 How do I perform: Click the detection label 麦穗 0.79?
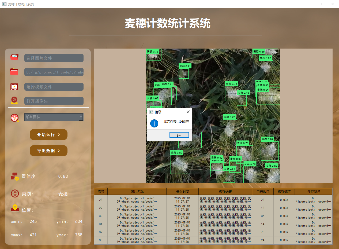point(153,51)
